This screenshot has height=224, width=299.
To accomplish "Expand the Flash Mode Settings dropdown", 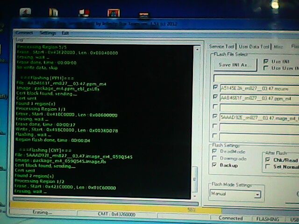I will pos(257,194).
